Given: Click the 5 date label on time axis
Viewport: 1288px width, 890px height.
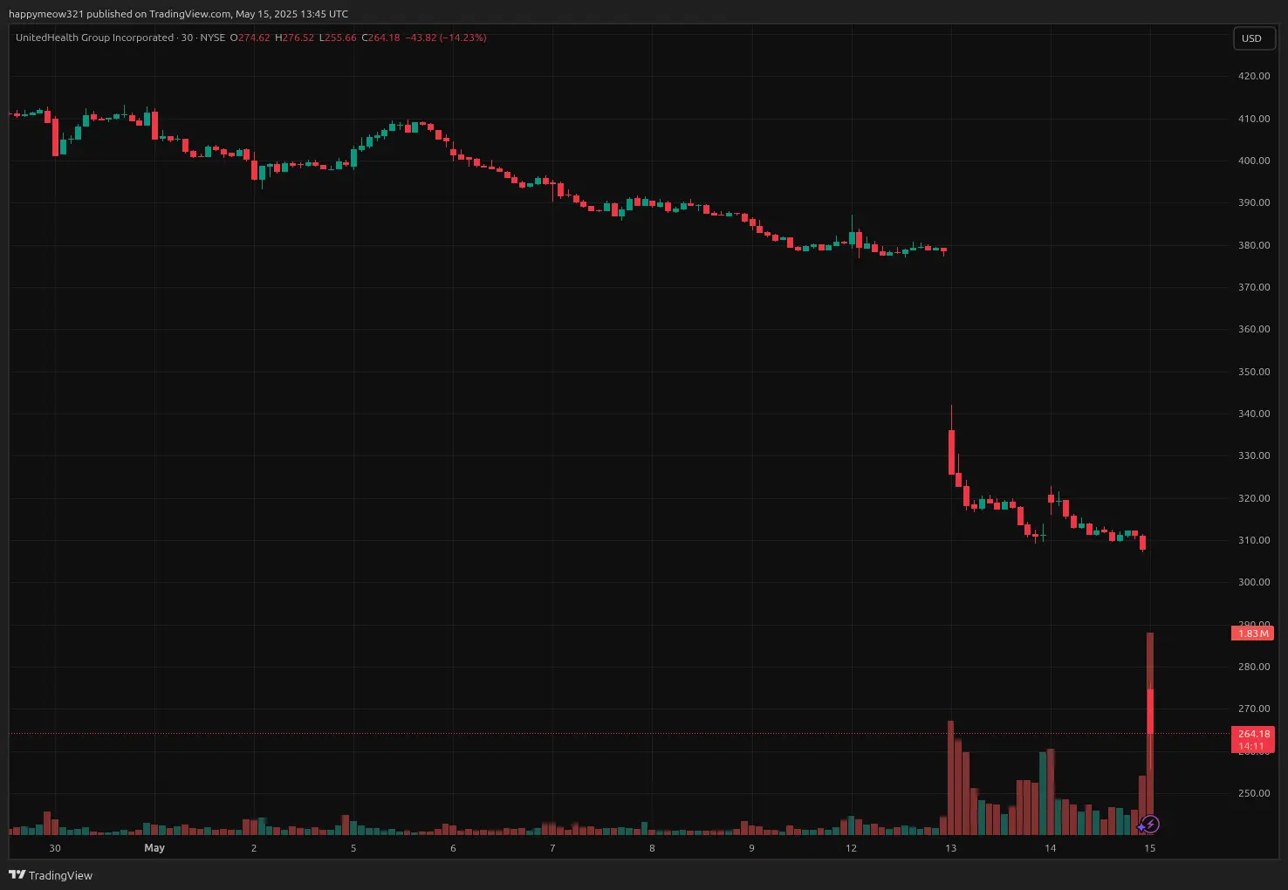Looking at the screenshot, I should [353, 848].
